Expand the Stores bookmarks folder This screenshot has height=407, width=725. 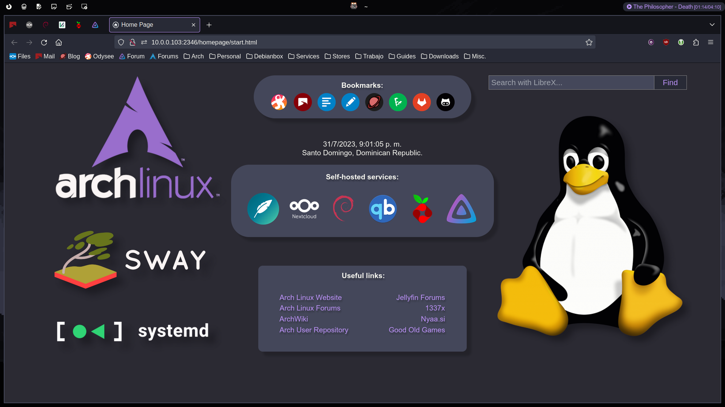coord(338,56)
